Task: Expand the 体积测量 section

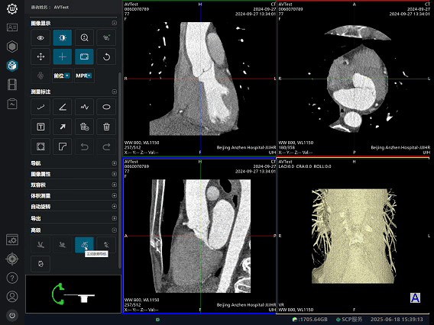Action: pyautogui.click(x=114, y=195)
